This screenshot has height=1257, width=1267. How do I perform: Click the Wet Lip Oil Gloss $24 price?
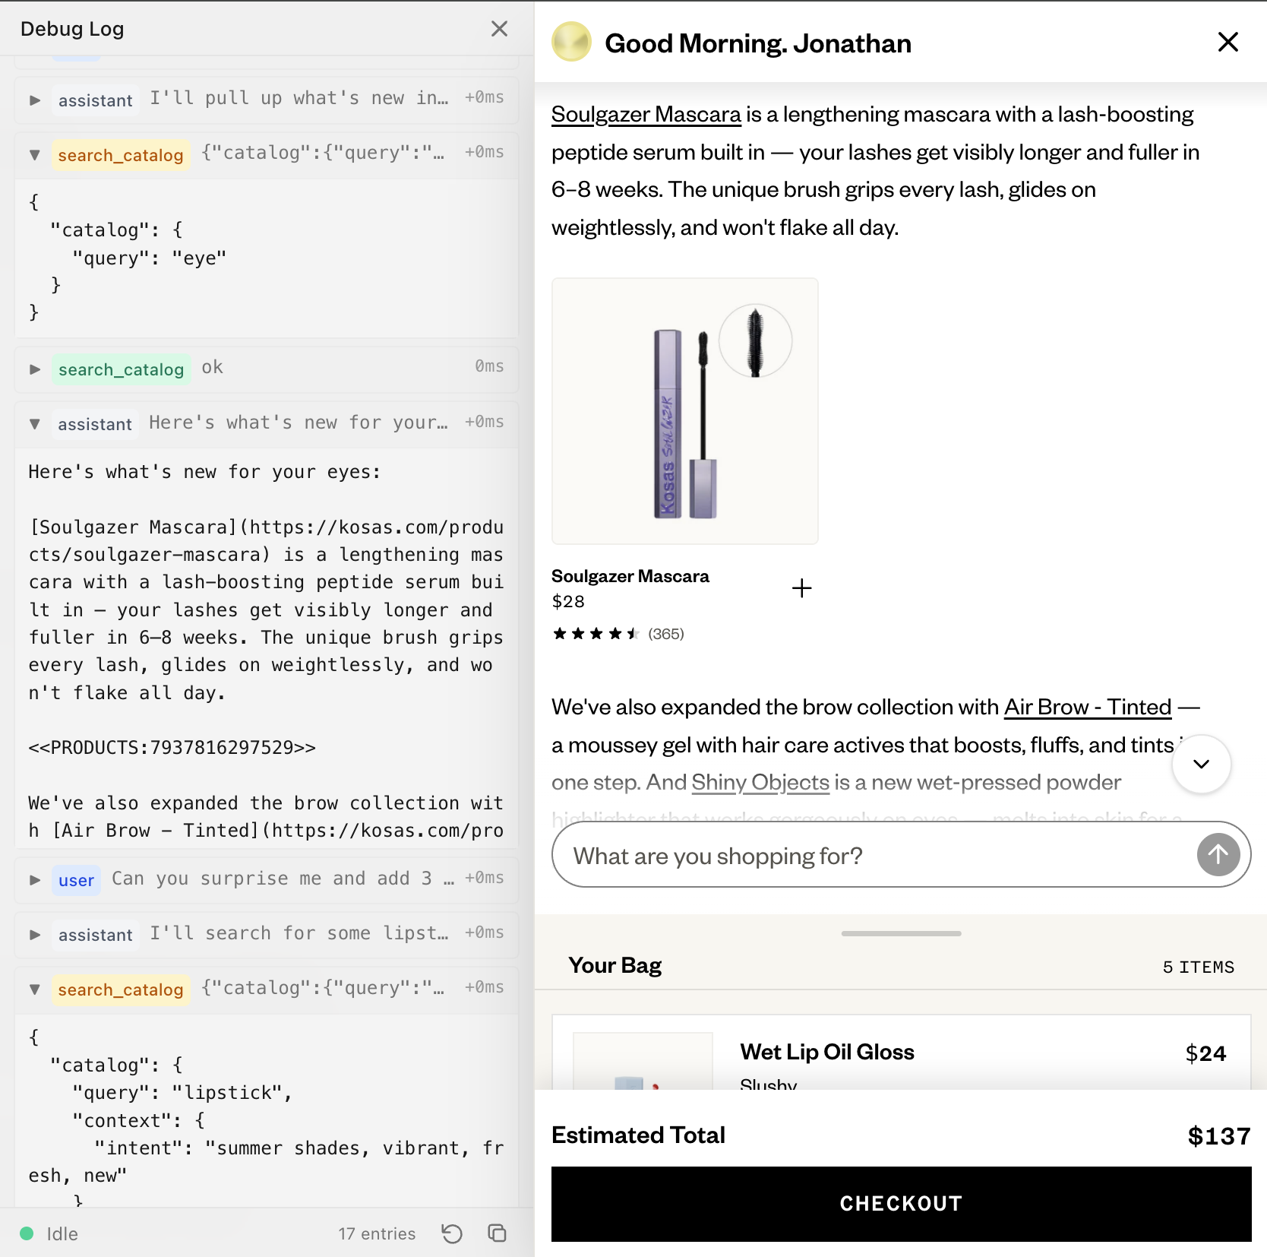1205,1053
